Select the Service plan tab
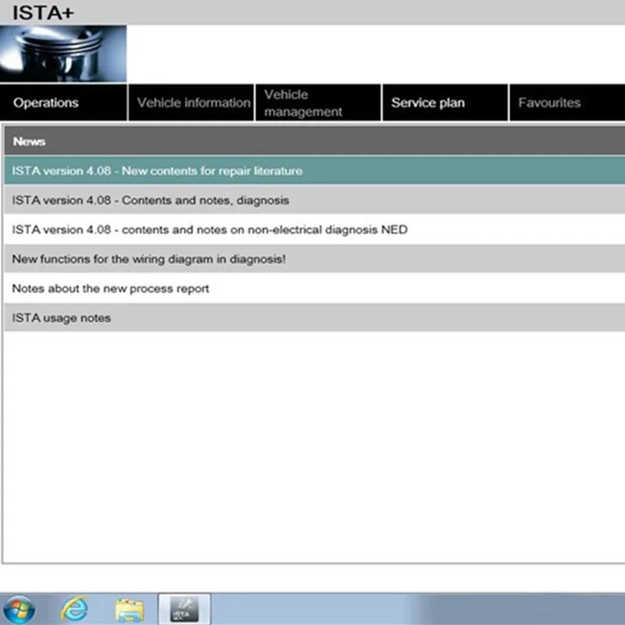The height and width of the screenshot is (625, 625). coord(445,102)
